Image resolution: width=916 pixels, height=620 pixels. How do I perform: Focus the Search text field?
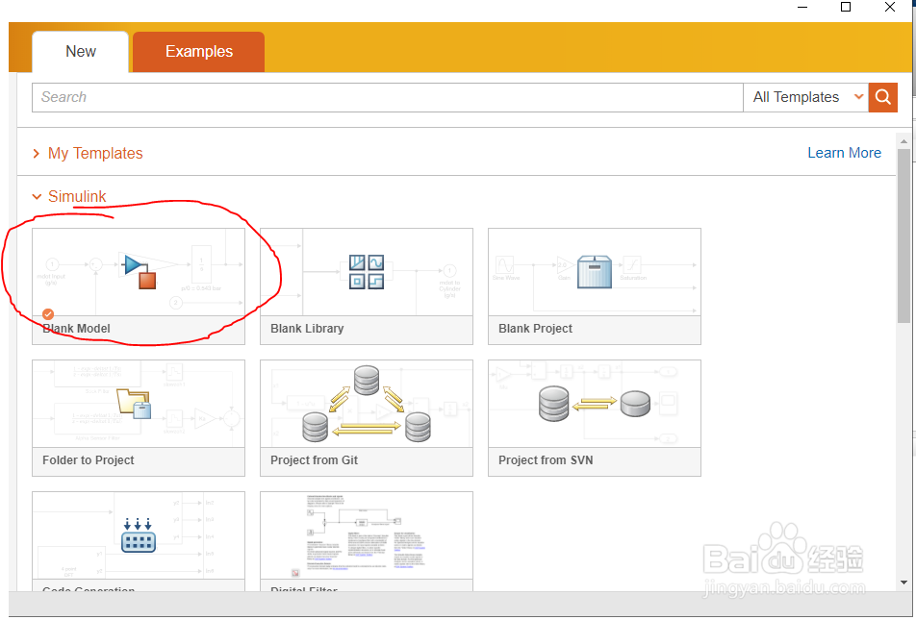pos(388,97)
